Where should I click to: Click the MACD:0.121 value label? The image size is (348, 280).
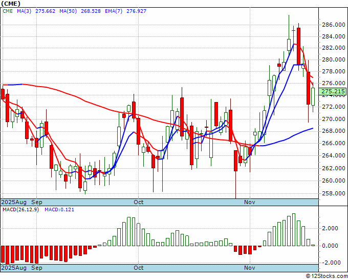[59, 210]
